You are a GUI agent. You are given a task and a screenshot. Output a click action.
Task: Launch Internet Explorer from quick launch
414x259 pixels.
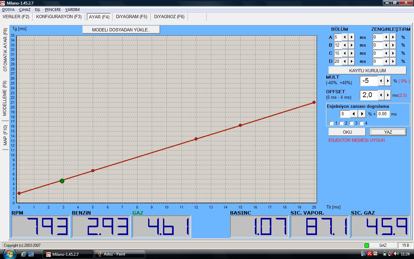pos(23,254)
